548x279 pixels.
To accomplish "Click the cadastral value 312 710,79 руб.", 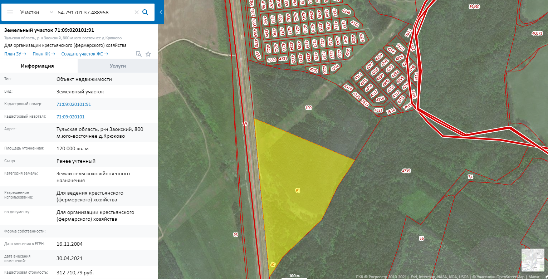I will (75, 273).
